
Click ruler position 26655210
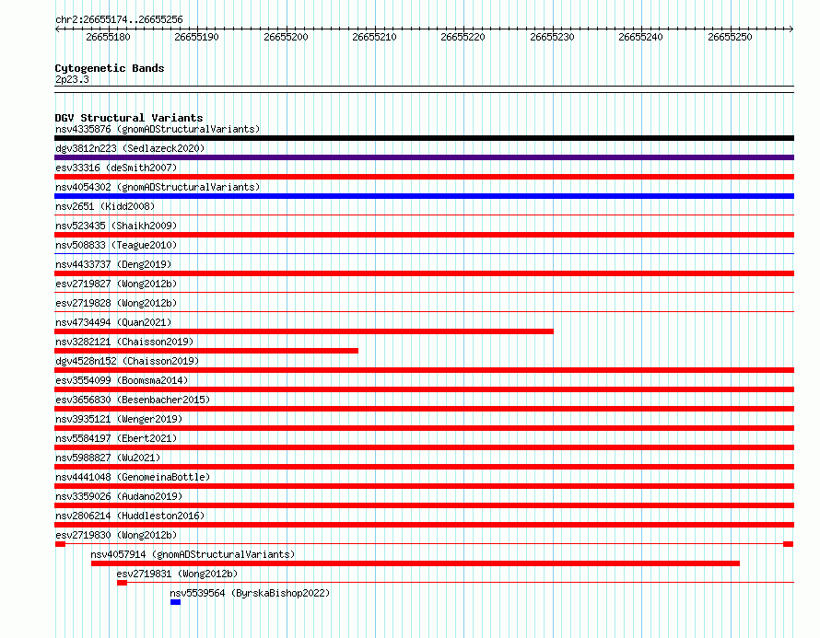[374, 37]
